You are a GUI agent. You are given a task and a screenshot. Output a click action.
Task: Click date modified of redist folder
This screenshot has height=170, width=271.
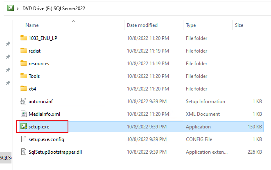[148, 51]
